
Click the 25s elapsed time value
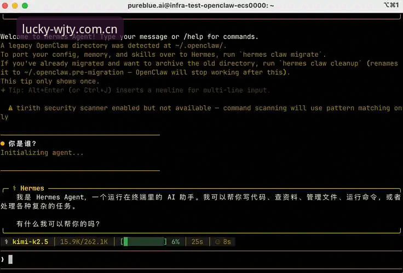(x=197, y=242)
